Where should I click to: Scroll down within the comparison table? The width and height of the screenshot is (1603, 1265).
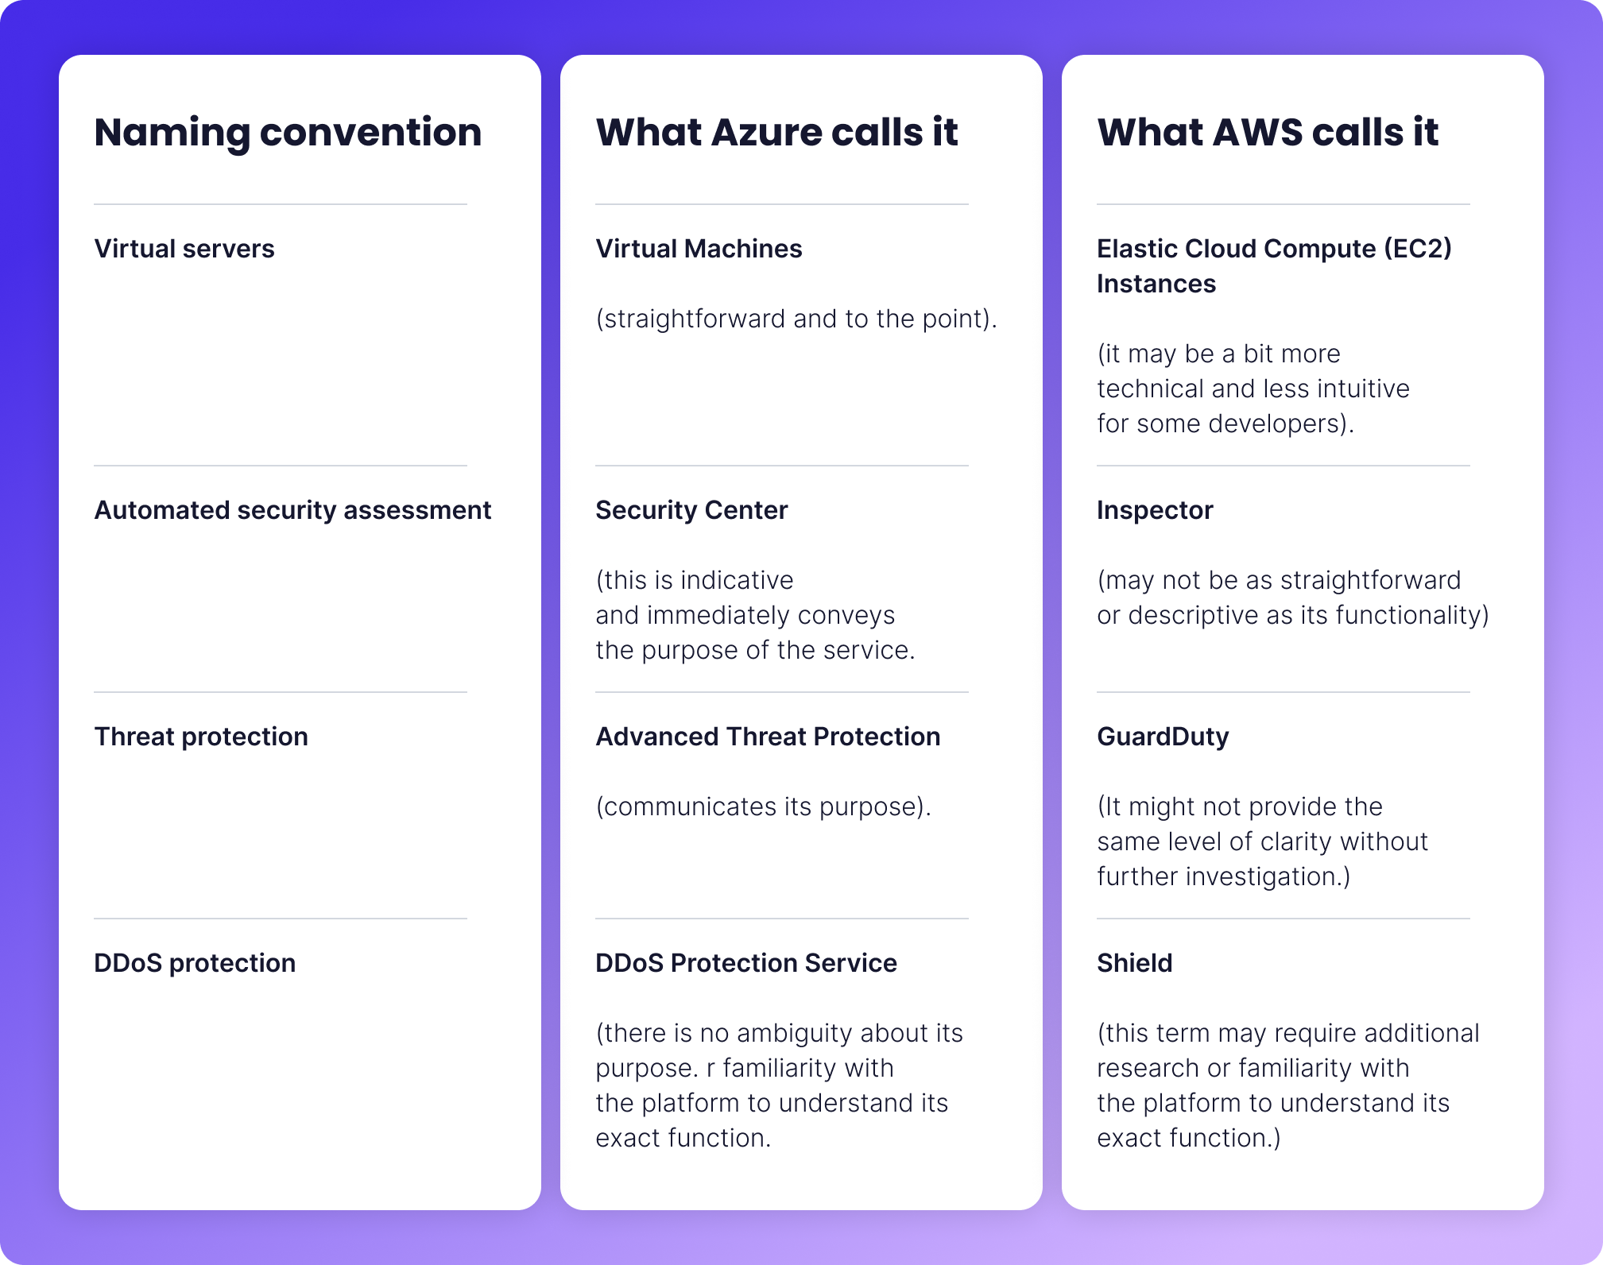click(x=801, y=651)
